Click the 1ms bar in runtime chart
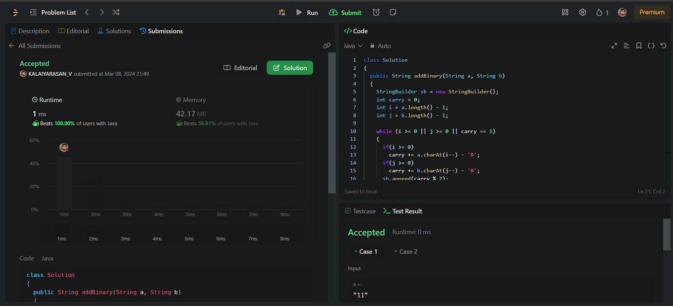 click(x=64, y=183)
